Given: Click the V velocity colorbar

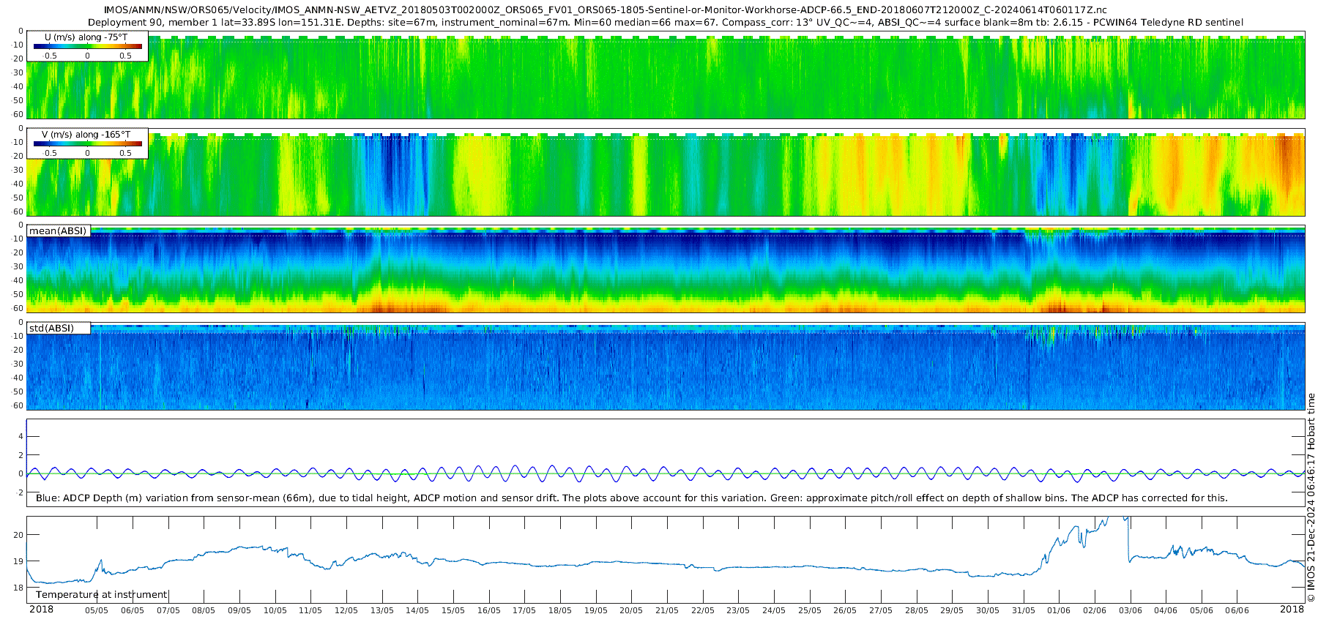Looking at the screenshot, I should point(88,144).
